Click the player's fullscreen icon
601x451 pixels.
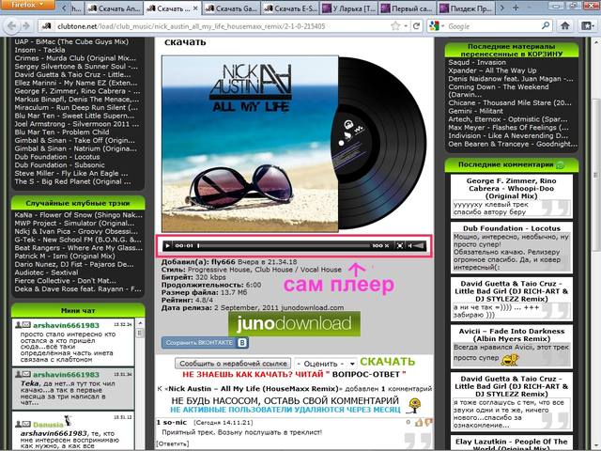(399, 245)
